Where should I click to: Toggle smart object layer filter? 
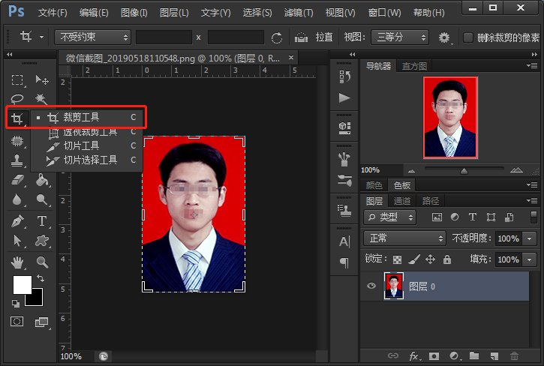click(x=509, y=217)
